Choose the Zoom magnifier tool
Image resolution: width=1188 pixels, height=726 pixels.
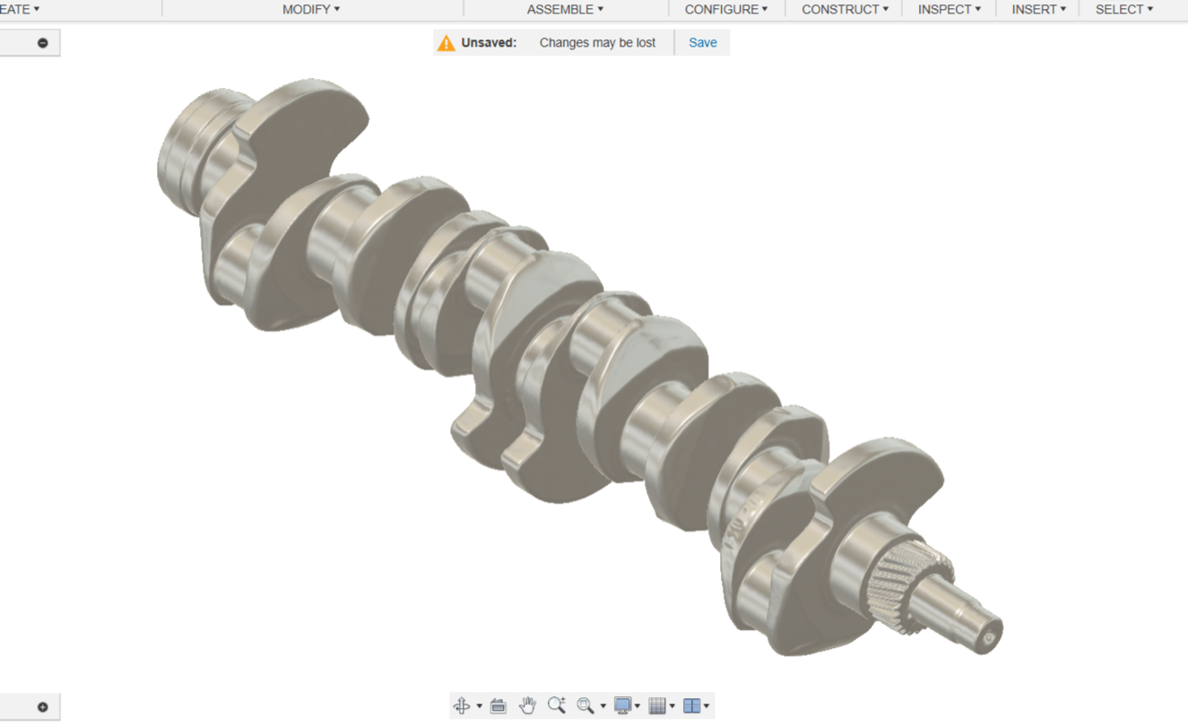(557, 706)
